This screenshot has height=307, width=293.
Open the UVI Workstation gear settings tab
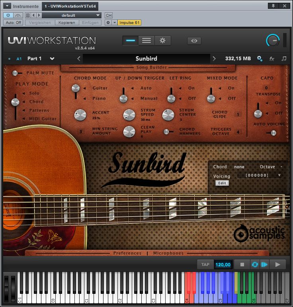(162, 41)
